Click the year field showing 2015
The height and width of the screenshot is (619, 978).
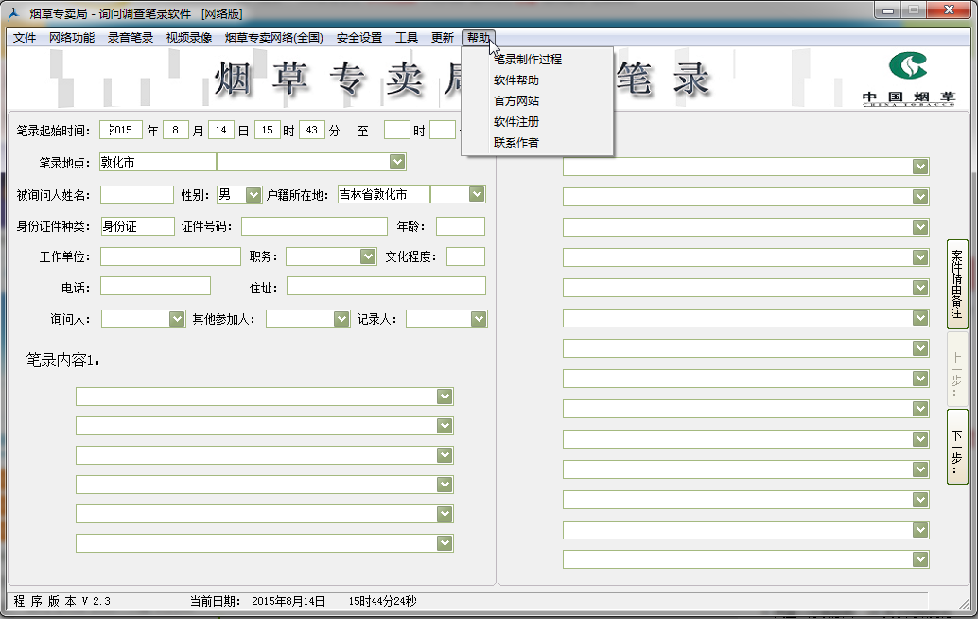point(121,130)
